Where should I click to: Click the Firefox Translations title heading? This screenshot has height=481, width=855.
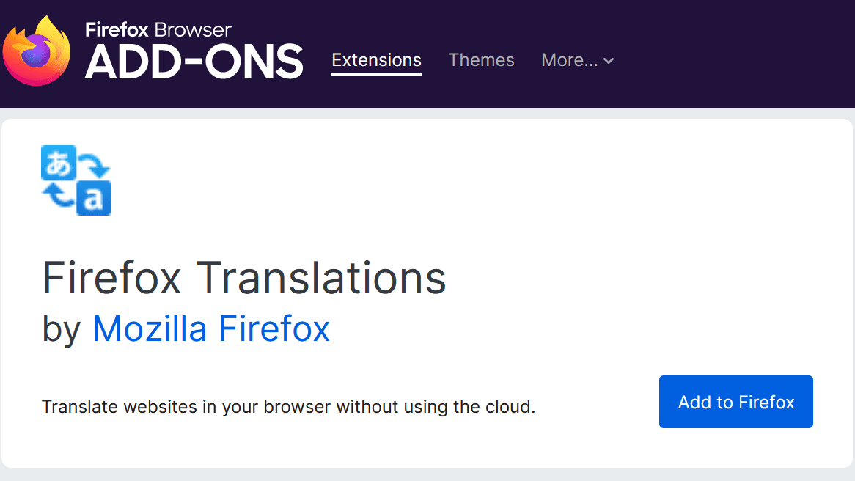coord(244,279)
